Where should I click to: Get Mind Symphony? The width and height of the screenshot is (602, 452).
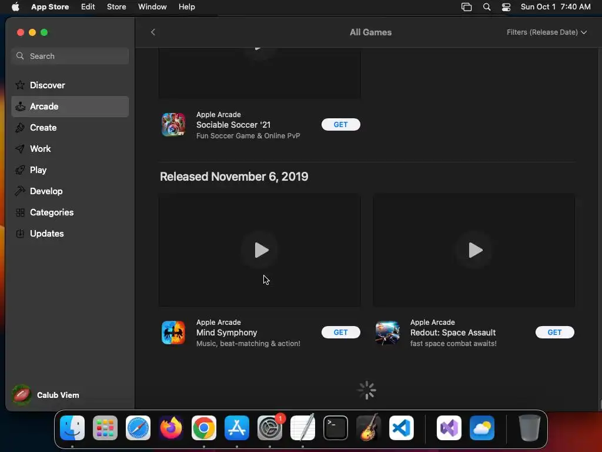point(341,333)
